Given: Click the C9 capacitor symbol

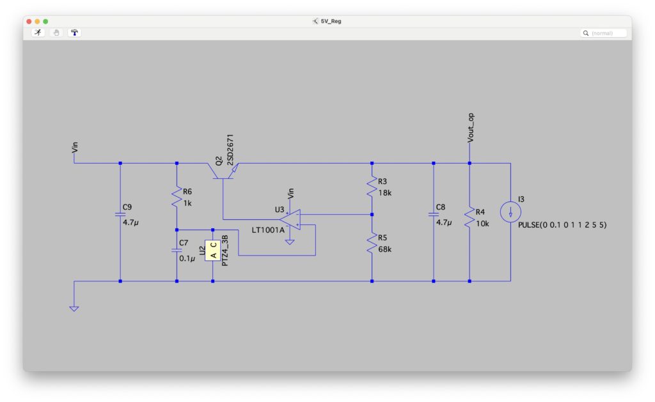Looking at the screenshot, I should pos(120,215).
